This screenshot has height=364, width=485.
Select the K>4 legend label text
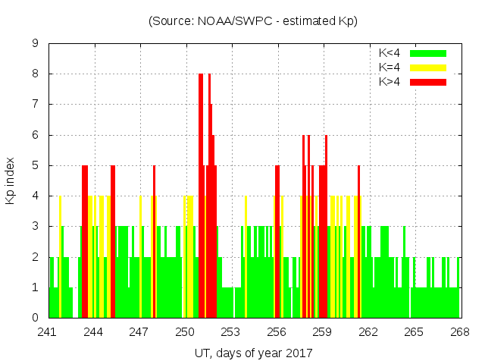click(x=390, y=82)
